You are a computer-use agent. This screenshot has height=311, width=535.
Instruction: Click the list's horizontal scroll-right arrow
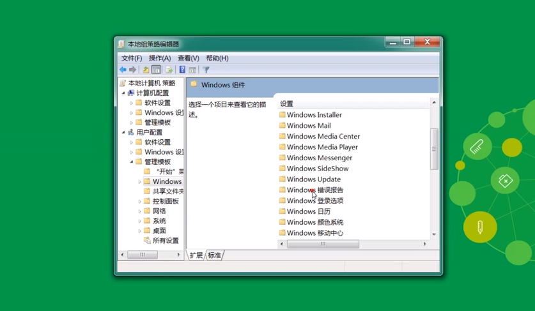pyautogui.click(x=425, y=244)
